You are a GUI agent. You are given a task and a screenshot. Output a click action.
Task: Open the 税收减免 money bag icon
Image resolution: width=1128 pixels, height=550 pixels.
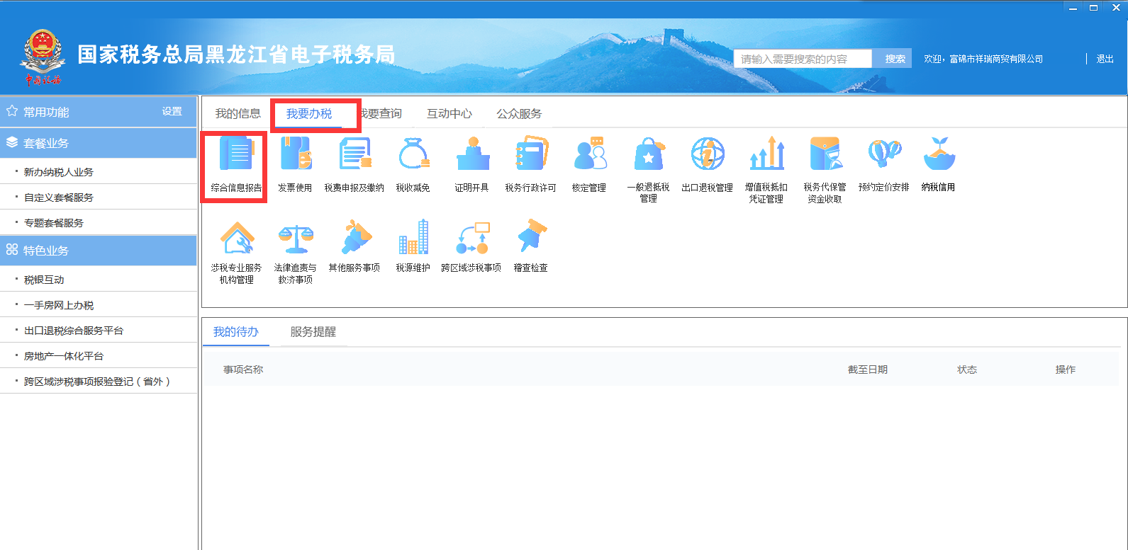(x=413, y=156)
